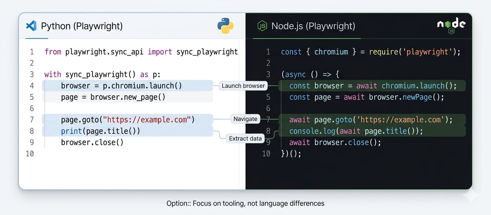Click the highlighted p.chromium.launch() line in Python
Screen dimensions: 491x215
[x=121, y=86]
